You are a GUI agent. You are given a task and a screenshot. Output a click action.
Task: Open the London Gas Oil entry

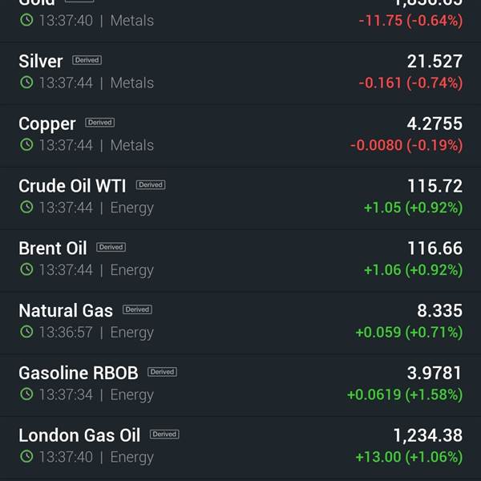tap(240, 447)
